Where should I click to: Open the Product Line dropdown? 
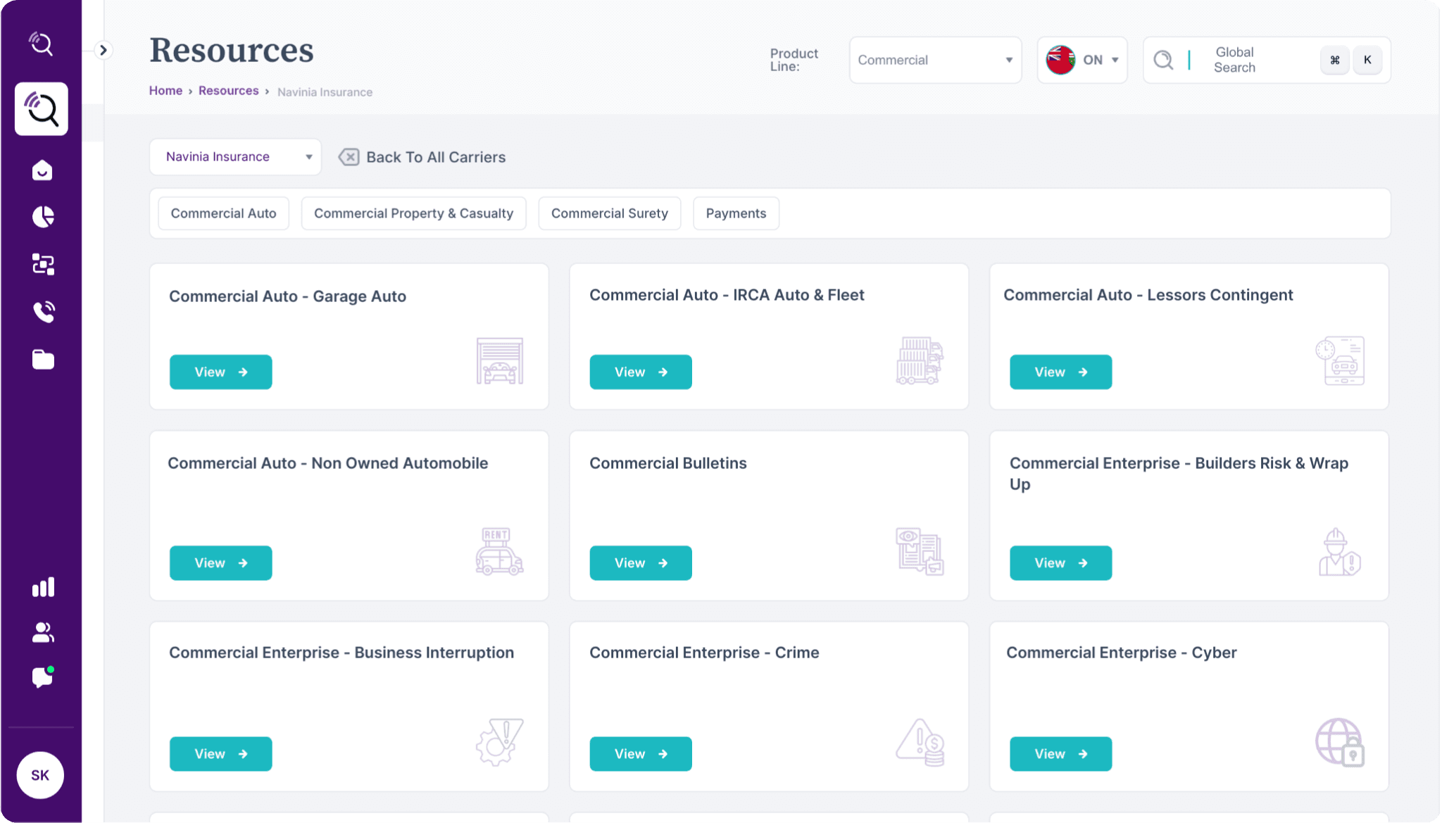pyautogui.click(x=935, y=60)
